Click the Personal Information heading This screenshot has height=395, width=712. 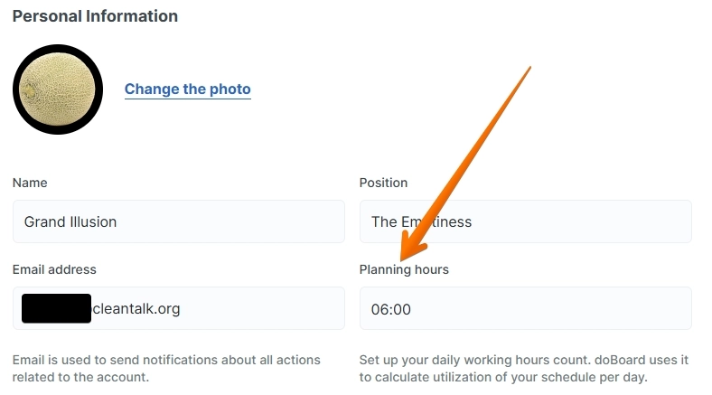point(95,16)
